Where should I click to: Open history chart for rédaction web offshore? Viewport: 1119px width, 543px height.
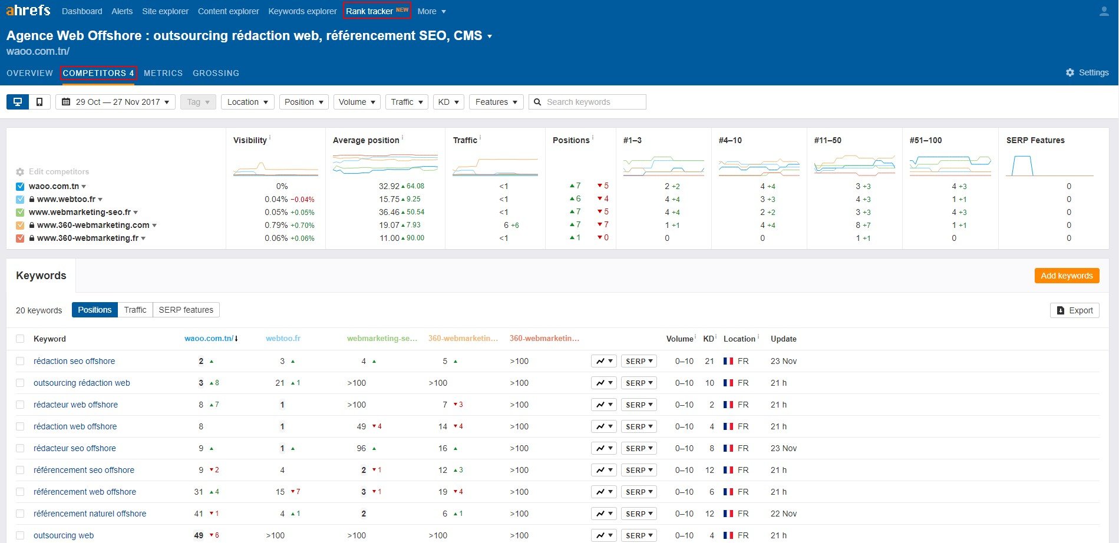(x=604, y=426)
